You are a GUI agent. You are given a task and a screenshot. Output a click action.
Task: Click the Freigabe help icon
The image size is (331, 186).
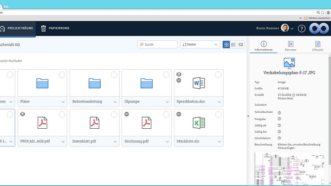(279, 119)
